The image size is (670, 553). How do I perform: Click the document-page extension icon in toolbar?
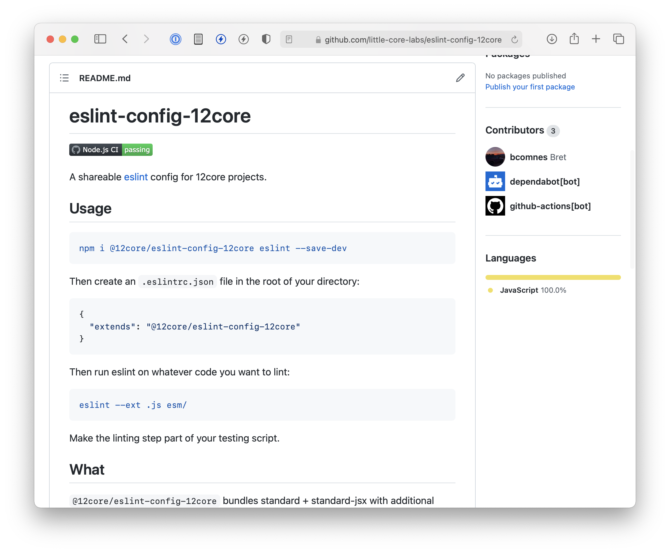(198, 39)
